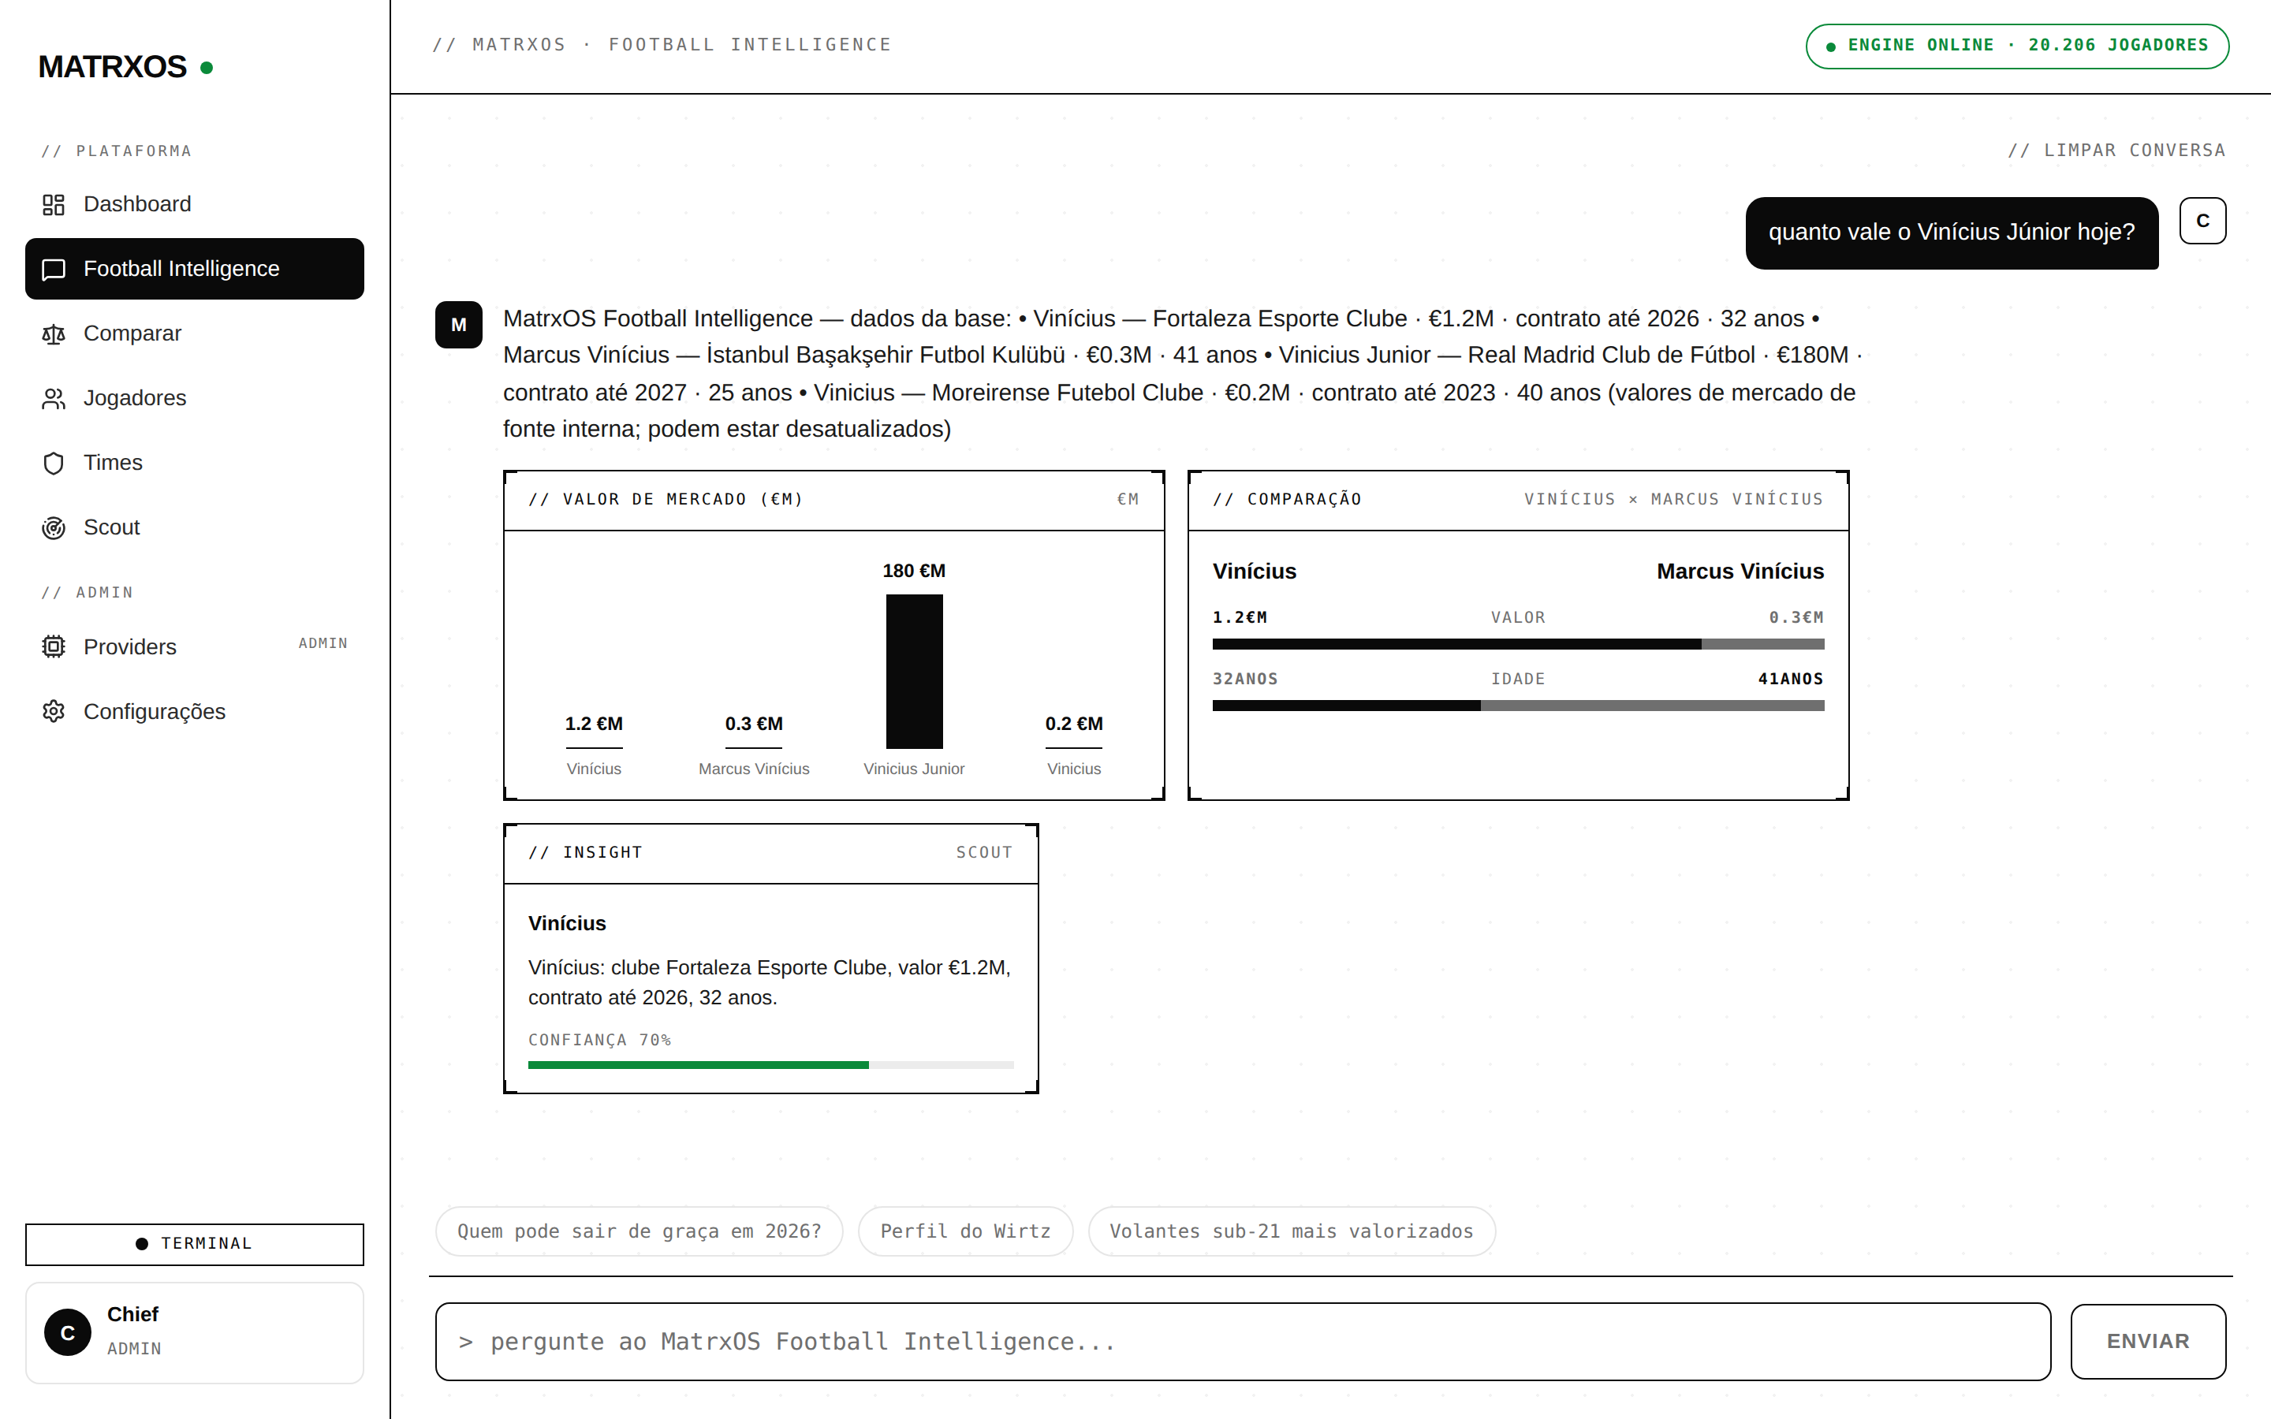Click the MATRXOS logo text
This screenshot has height=1419, width=2271.
113,68
